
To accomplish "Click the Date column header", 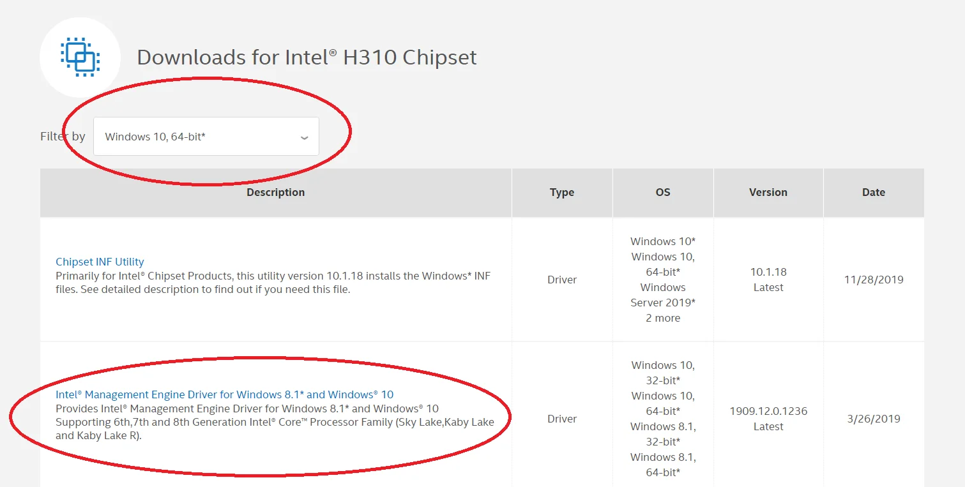I will [874, 192].
